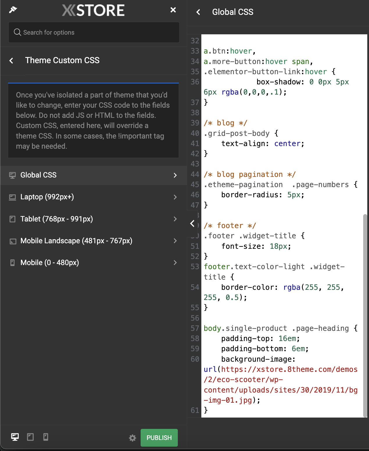Screen dimensions: 369x451
Task: Expand Tablet row using its chevron
Action: click(x=175, y=219)
